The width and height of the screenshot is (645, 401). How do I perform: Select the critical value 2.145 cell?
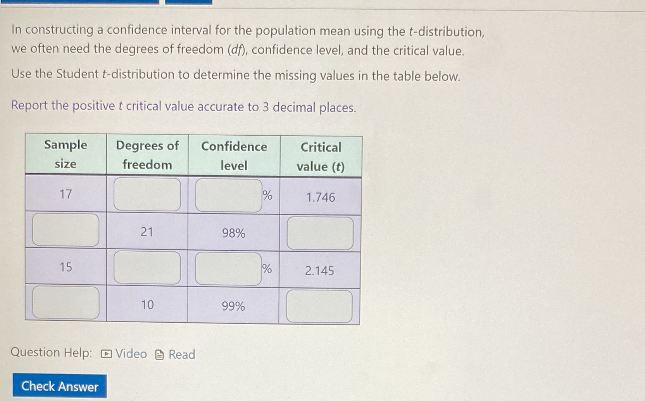click(320, 271)
